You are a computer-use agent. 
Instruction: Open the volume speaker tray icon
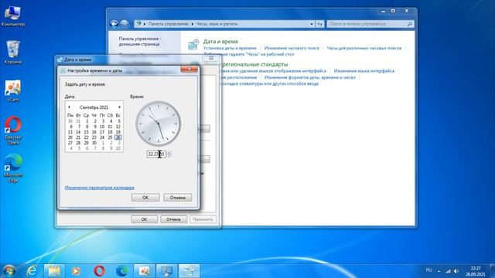[x=456, y=271]
